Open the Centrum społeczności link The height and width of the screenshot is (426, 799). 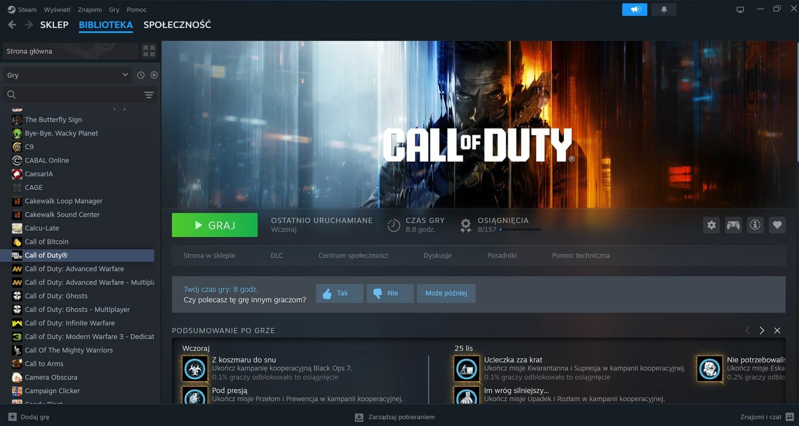353,255
